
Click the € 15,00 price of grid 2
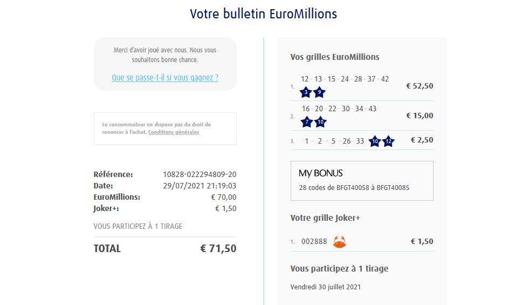pyautogui.click(x=419, y=116)
